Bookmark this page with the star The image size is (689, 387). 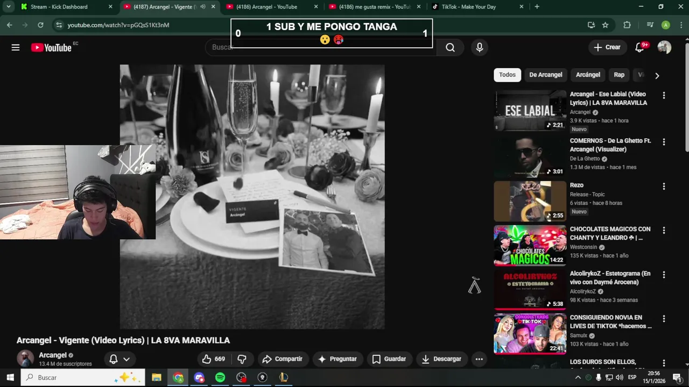[605, 25]
